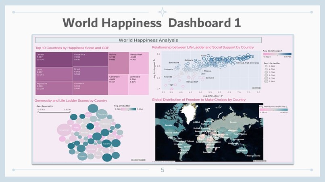This screenshot has width=325, height=182.
Task: Select the Brazil cell in the treemap
Action: click(x=90, y=74)
